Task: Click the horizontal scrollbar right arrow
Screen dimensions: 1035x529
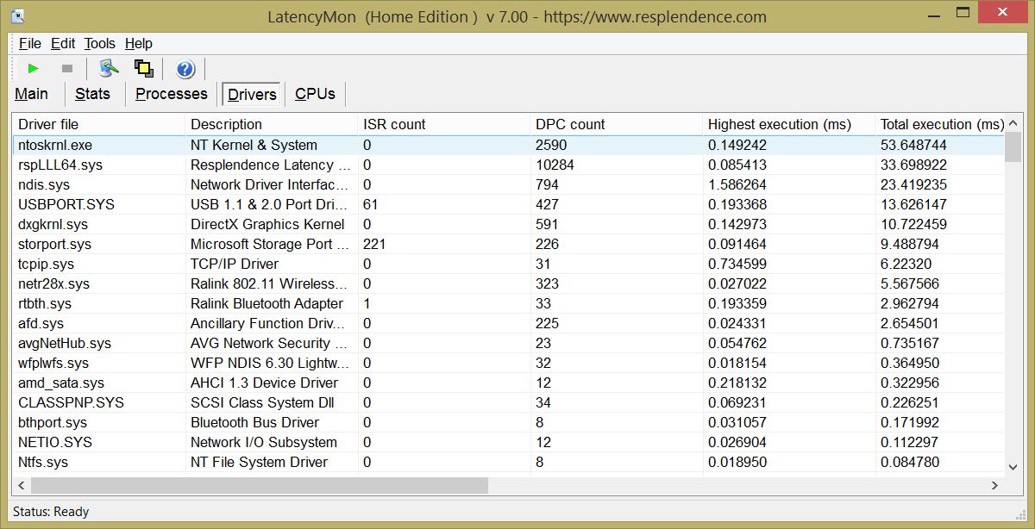Action: click(995, 485)
